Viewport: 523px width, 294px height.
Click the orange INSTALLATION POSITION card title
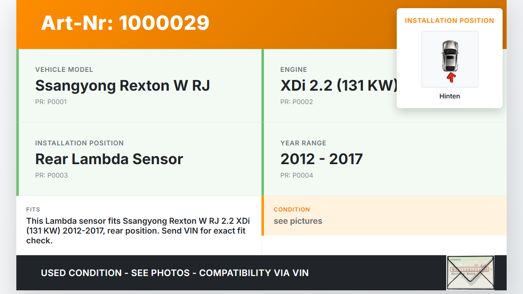[x=449, y=20]
